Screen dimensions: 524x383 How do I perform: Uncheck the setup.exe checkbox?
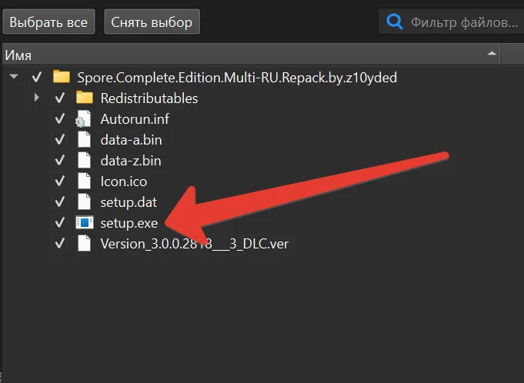(60, 223)
